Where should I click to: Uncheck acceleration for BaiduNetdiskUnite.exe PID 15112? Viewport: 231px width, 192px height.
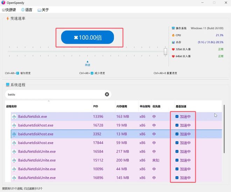pos(177,160)
